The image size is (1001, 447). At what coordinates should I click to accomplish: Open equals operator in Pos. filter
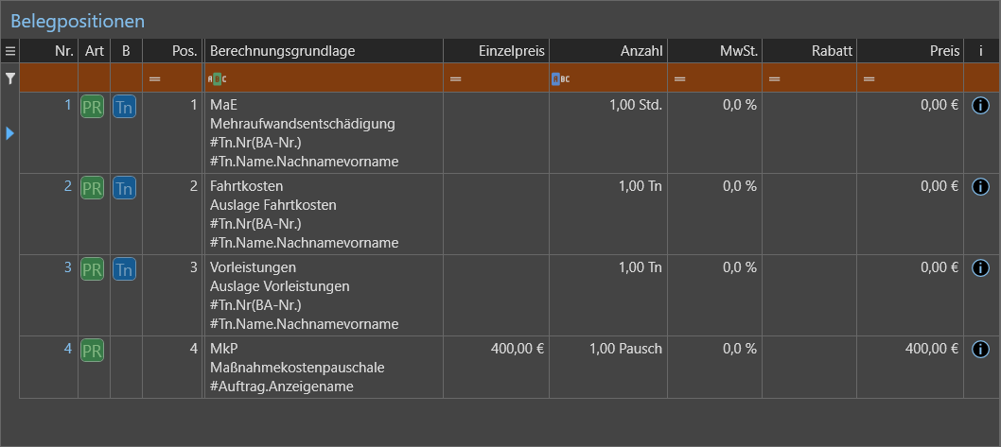(x=155, y=78)
